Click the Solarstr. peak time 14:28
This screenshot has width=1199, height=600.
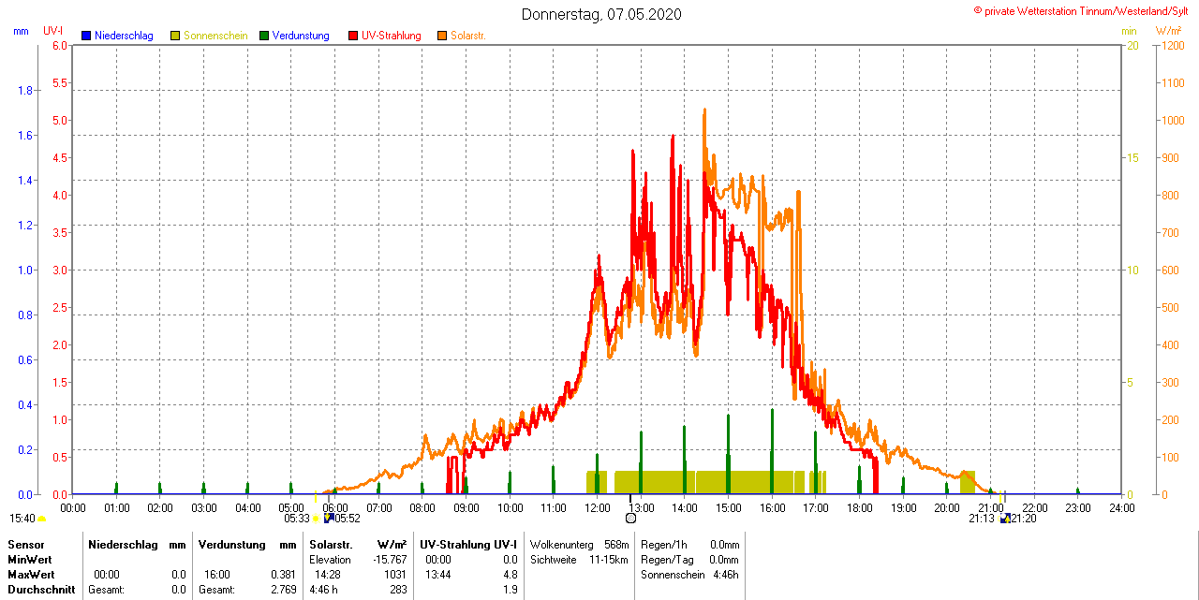(328, 575)
